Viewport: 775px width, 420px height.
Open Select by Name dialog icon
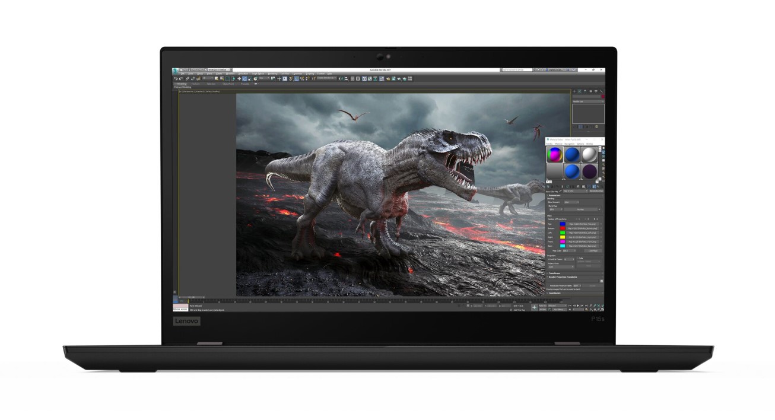[222, 78]
